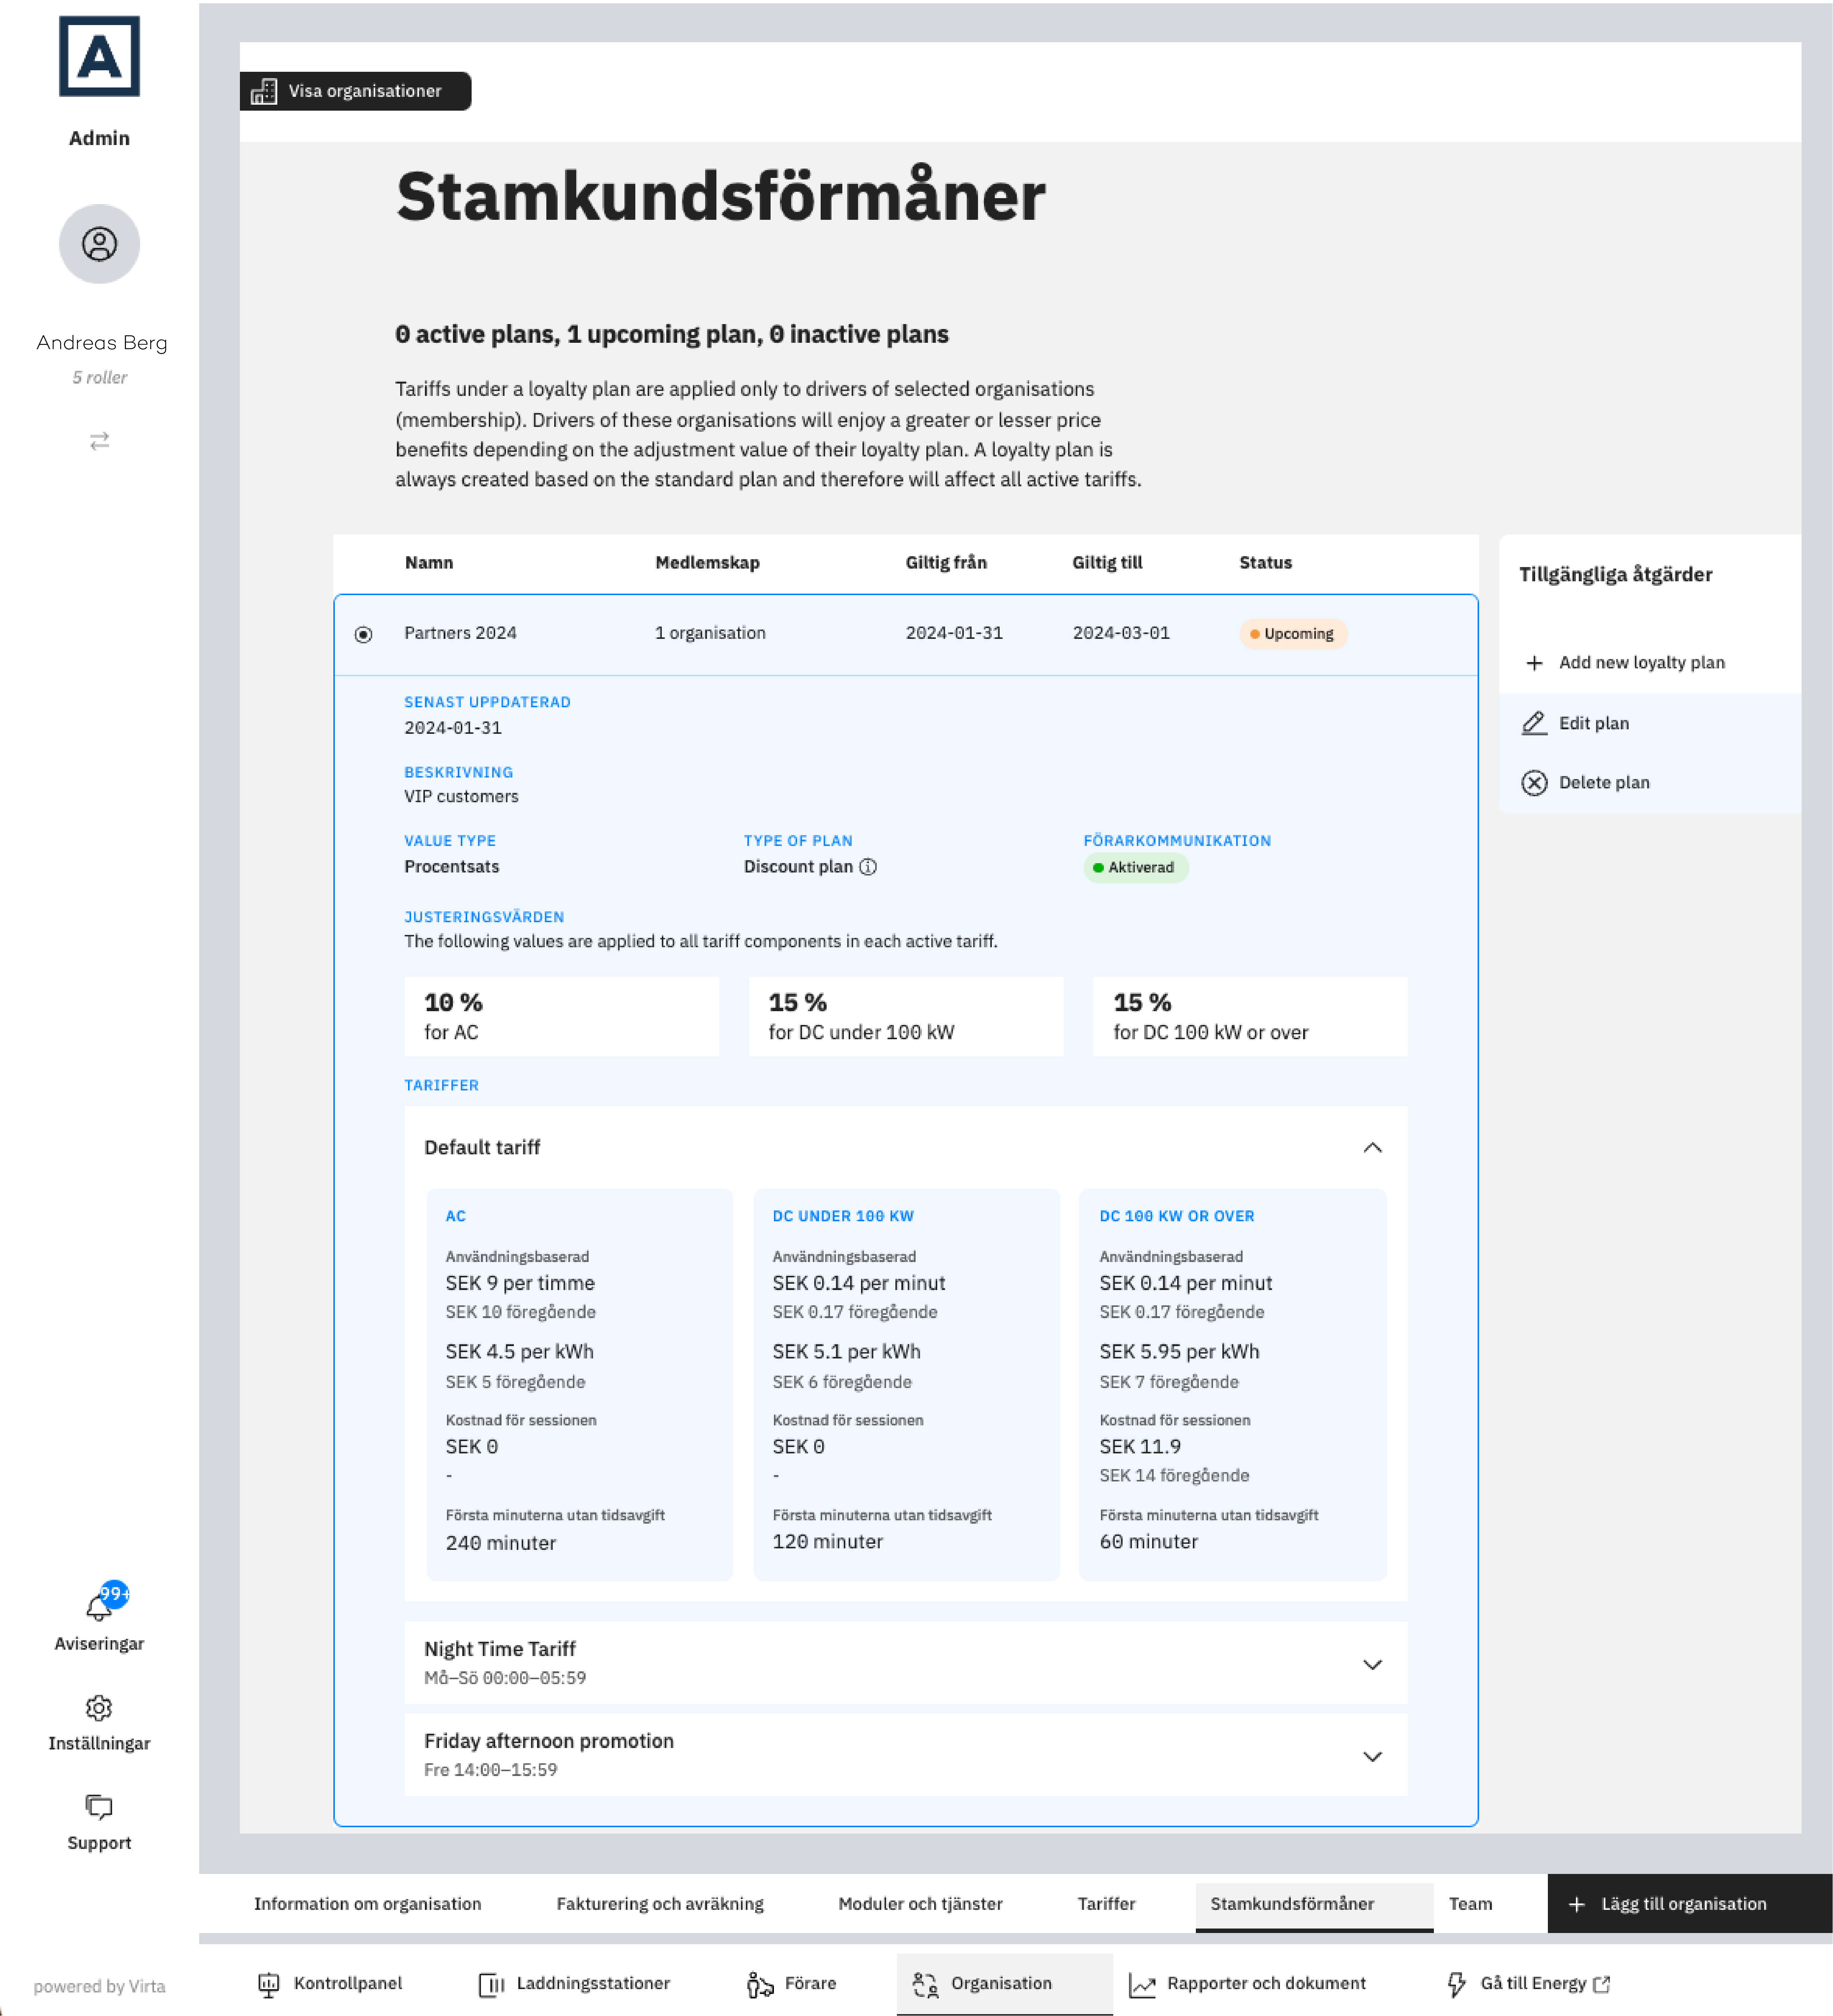Switch to the Tariffer tab
Viewport: 1833px width, 2016px height.
pyautogui.click(x=1105, y=1904)
